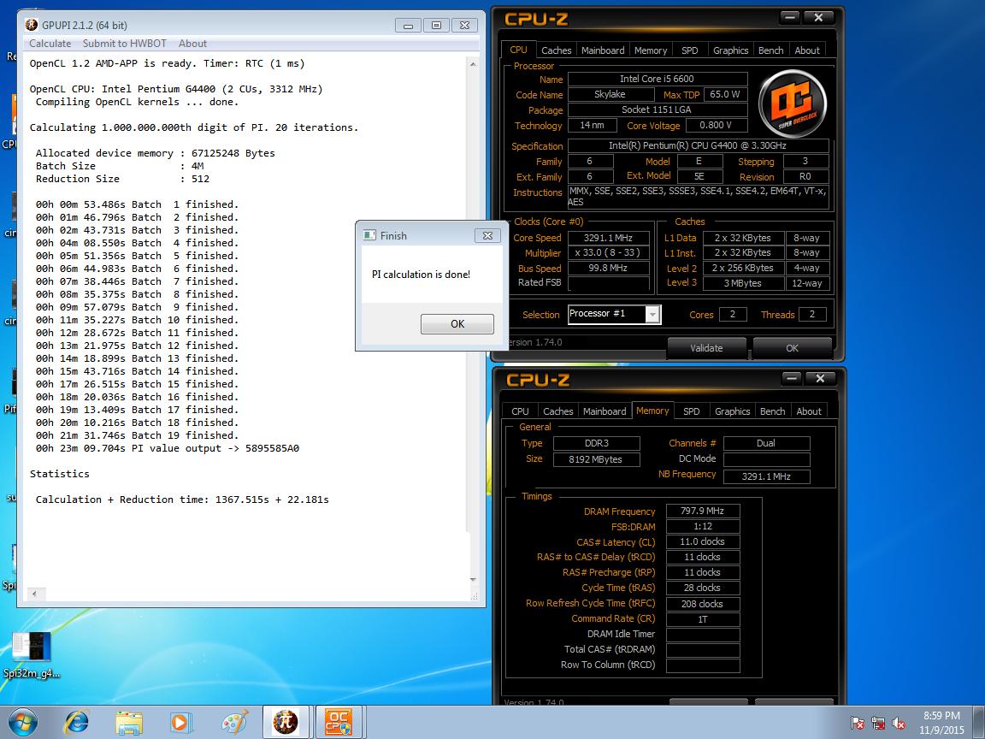Switch to Mainboard tab in bottom CPU-Z window
The image size is (985, 739).
(x=605, y=411)
